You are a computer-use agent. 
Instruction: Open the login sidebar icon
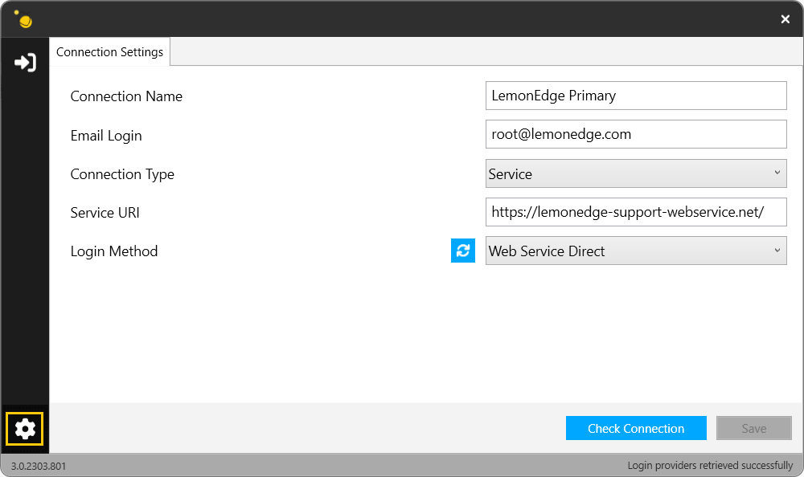coord(25,63)
